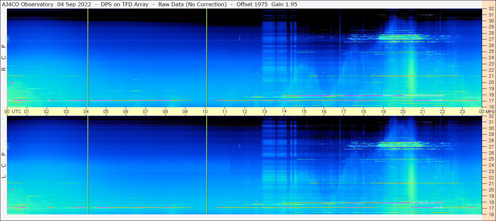Click hour label "23" on UTC axis
This screenshot has height=221, width=496.
coord(462,111)
